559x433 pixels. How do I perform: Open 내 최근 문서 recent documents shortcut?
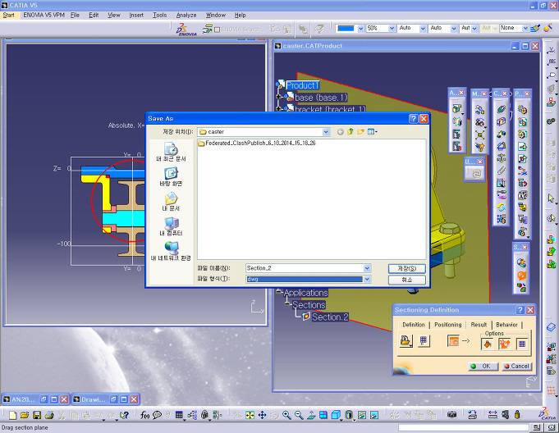click(171, 152)
